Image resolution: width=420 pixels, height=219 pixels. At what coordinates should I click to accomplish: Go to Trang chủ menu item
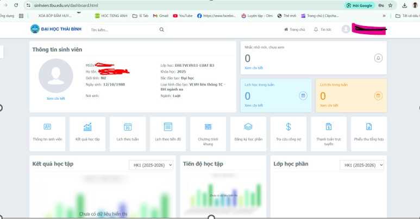[x=294, y=30]
